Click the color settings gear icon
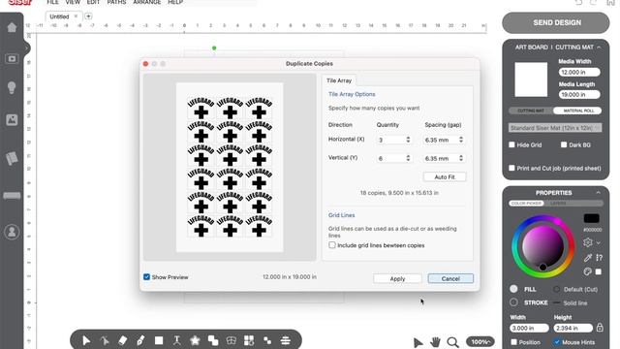The width and height of the screenshot is (620, 349). 588,242
